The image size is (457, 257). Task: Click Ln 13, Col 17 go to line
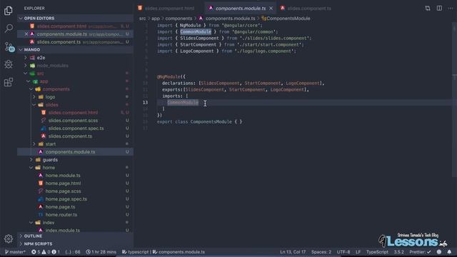pos(293,252)
